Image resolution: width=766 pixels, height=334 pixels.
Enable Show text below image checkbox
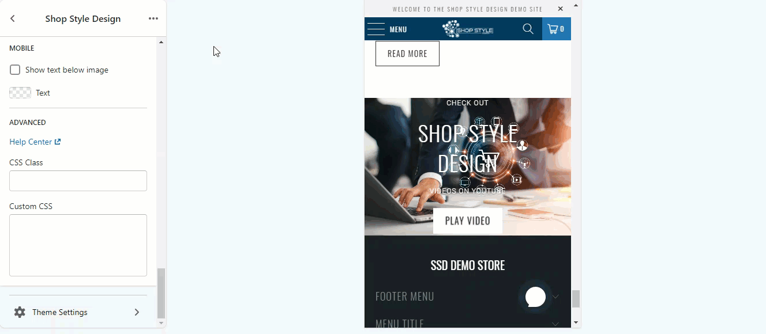(15, 70)
